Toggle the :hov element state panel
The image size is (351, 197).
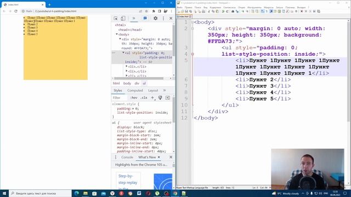pos(134,98)
